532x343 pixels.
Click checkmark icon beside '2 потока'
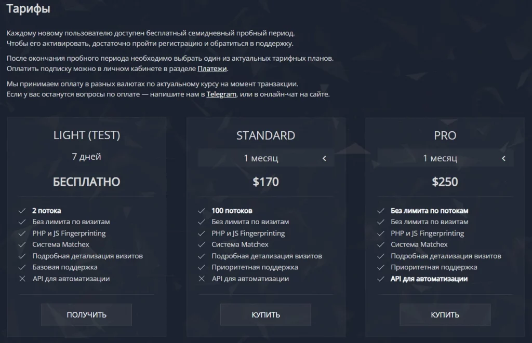point(22,211)
